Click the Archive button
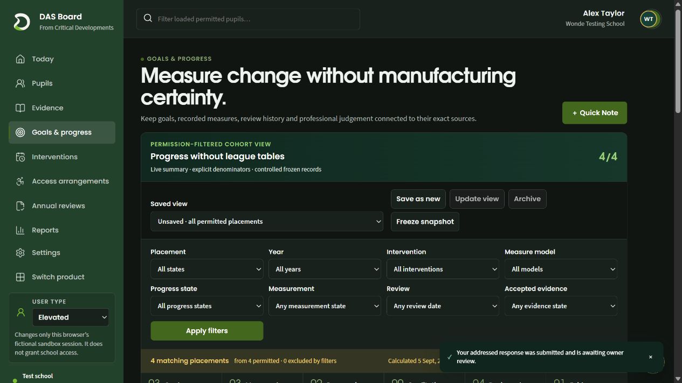 click(x=527, y=199)
